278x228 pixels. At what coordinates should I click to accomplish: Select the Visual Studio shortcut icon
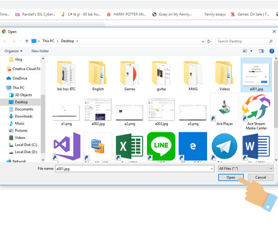click(x=66, y=146)
